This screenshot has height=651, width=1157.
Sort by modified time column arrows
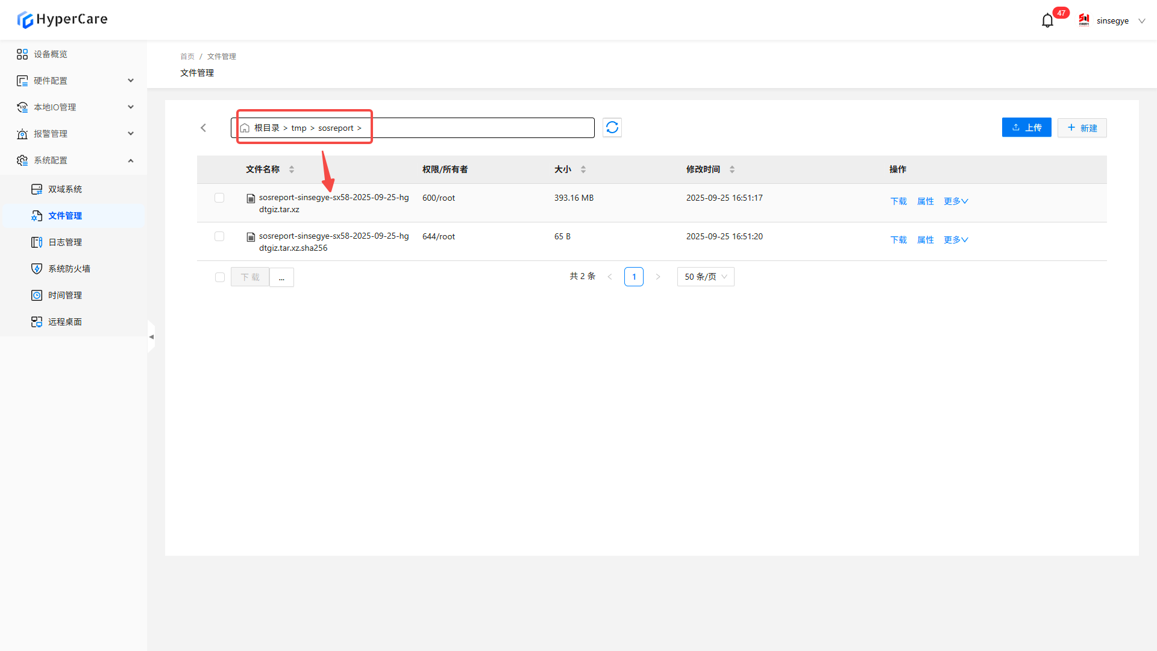coord(732,169)
